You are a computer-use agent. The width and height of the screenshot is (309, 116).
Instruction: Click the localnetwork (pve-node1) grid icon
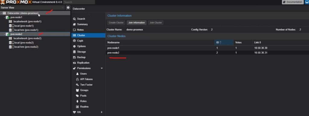click(11, 21)
